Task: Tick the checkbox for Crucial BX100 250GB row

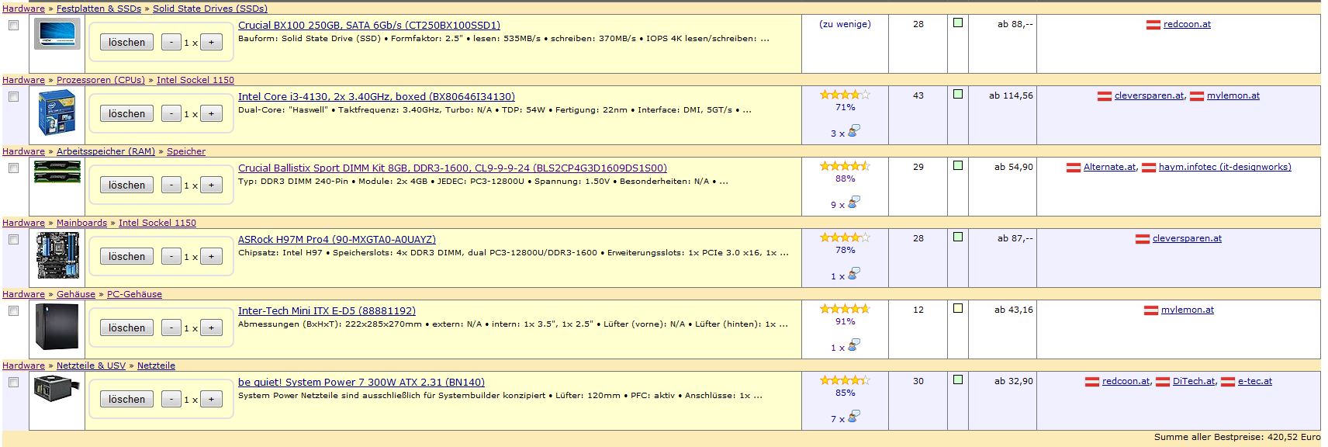Action: (x=13, y=26)
